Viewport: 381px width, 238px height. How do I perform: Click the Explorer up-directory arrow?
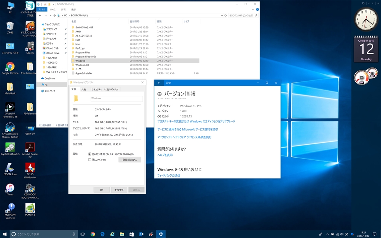(55, 16)
